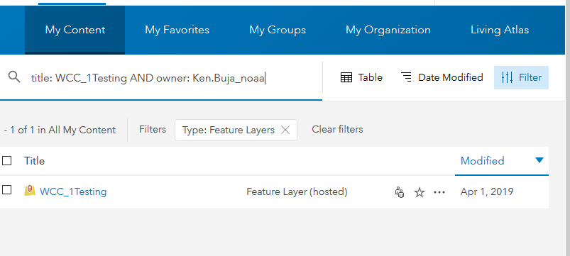This screenshot has height=256, width=570.
Task: Tick the checkbox for WCC_1Testing row
Action: coord(7,189)
